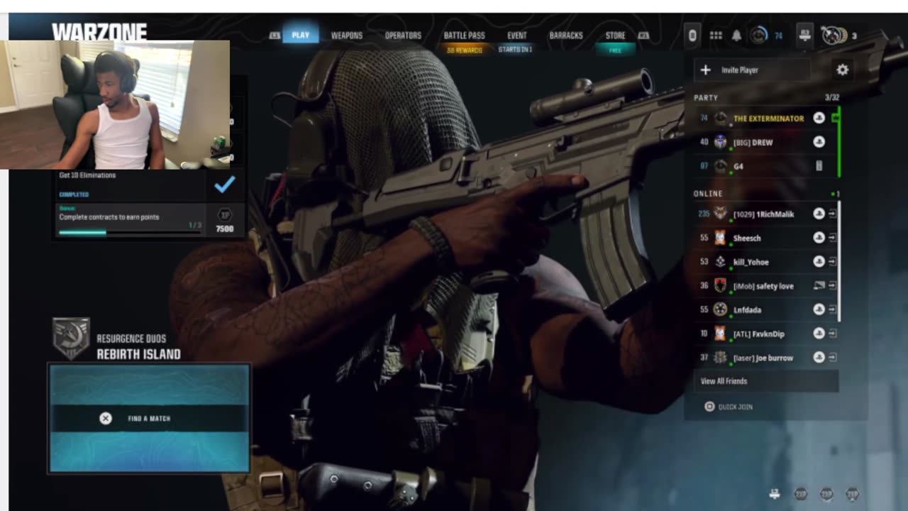Click the X icon on Find a Match
This screenshot has height=511, width=908.
coord(106,419)
